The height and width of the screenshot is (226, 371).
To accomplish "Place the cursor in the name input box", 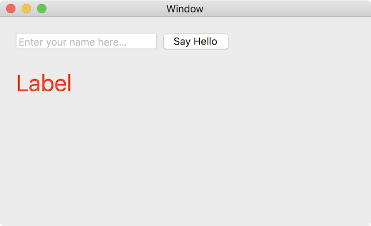I will (x=86, y=41).
